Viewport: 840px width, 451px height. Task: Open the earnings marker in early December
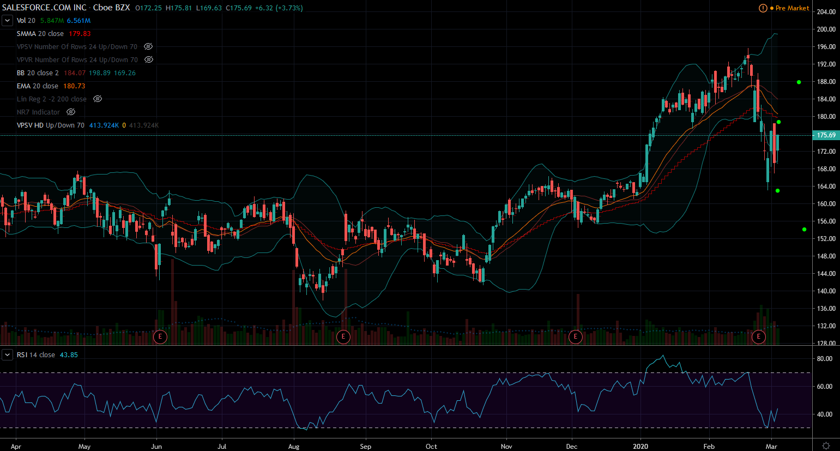click(x=575, y=336)
